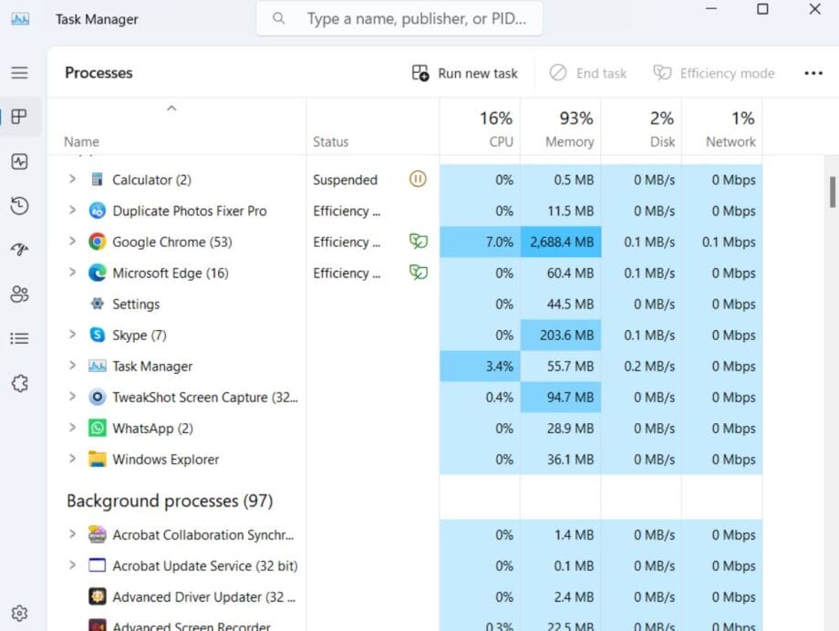839x631 pixels.
Task: Click the Run new task button
Action: [x=465, y=73]
